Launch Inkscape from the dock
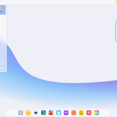Viewport: 117px width, 117px height. (36, 113)
